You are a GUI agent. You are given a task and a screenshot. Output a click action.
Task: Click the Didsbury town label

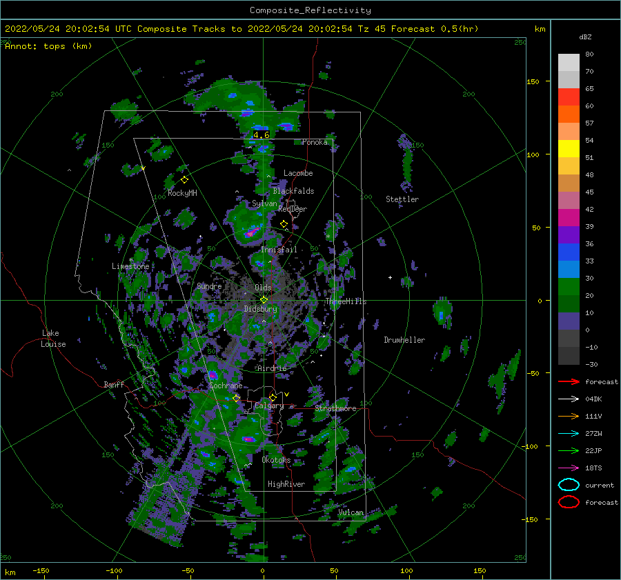coord(260,309)
